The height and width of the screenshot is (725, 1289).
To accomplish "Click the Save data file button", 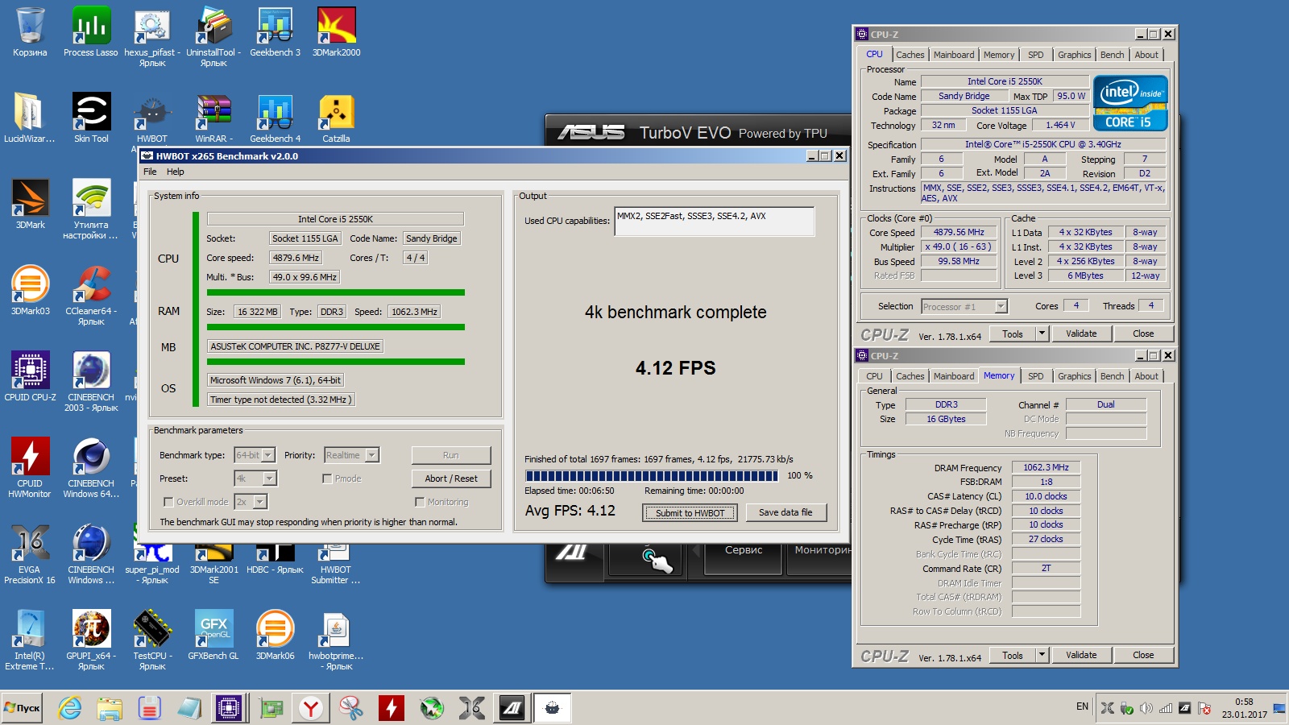I will tap(785, 512).
